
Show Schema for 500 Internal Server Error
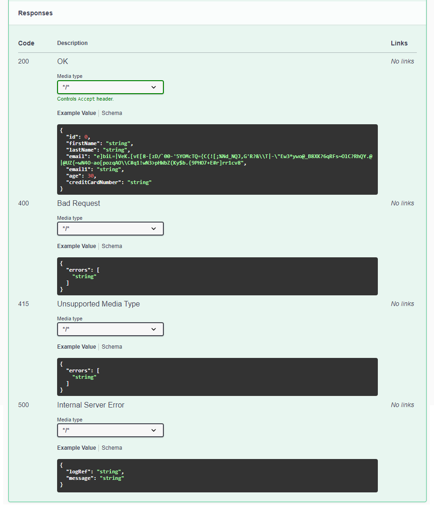[x=112, y=448]
